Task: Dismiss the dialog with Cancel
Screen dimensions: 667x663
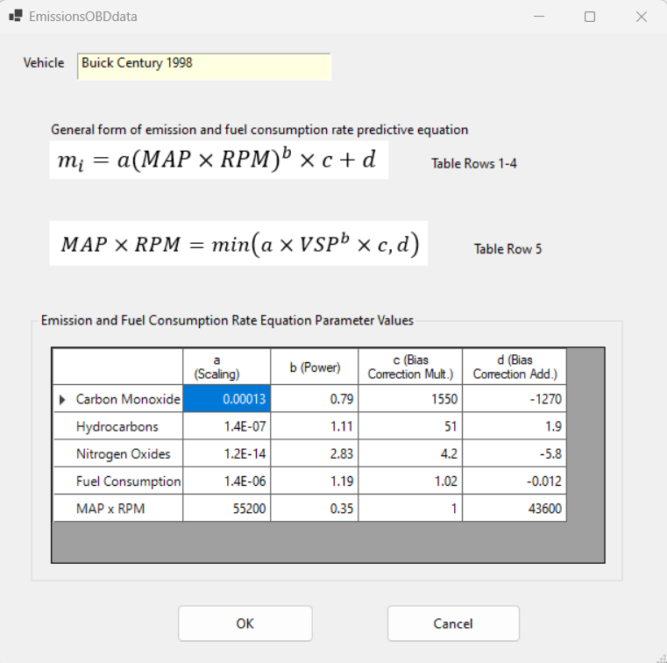Action: (453, 624)
